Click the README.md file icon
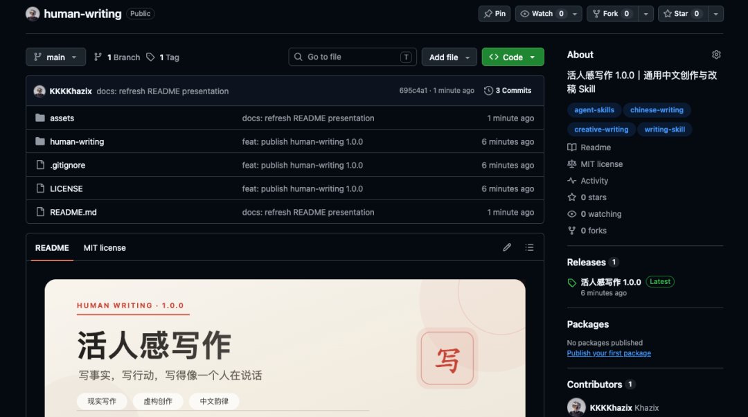The image size is (748, 417). [41, 211]
